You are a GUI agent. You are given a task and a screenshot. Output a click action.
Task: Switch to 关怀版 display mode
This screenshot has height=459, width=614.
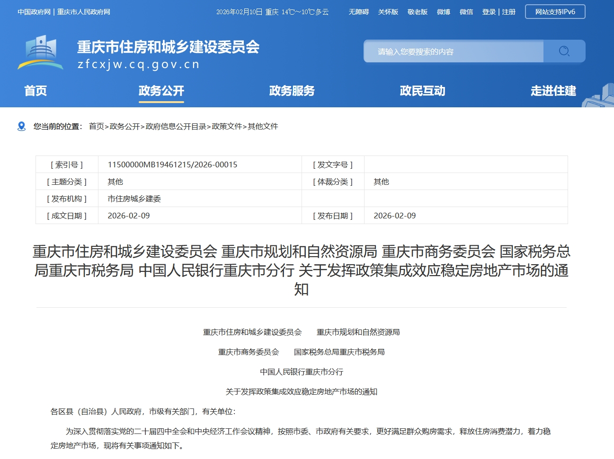[388, 12]
